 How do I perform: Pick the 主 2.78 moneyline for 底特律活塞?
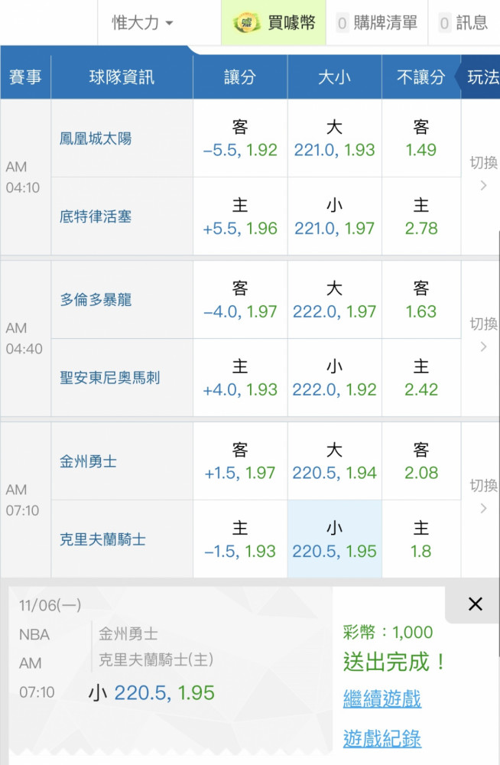coord(420,216)
